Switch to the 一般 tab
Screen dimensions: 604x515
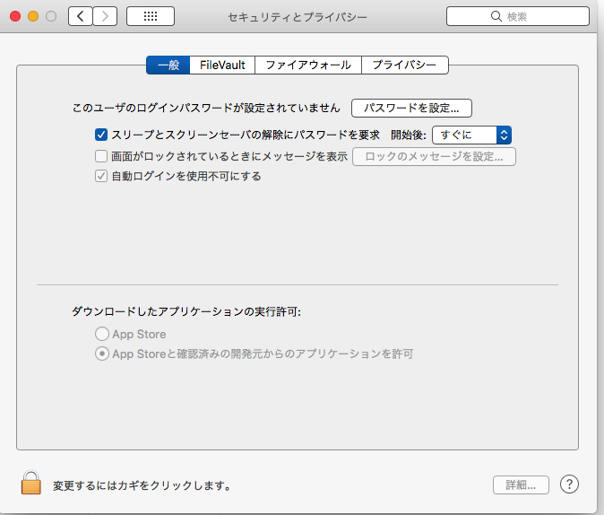click(168, 65)
